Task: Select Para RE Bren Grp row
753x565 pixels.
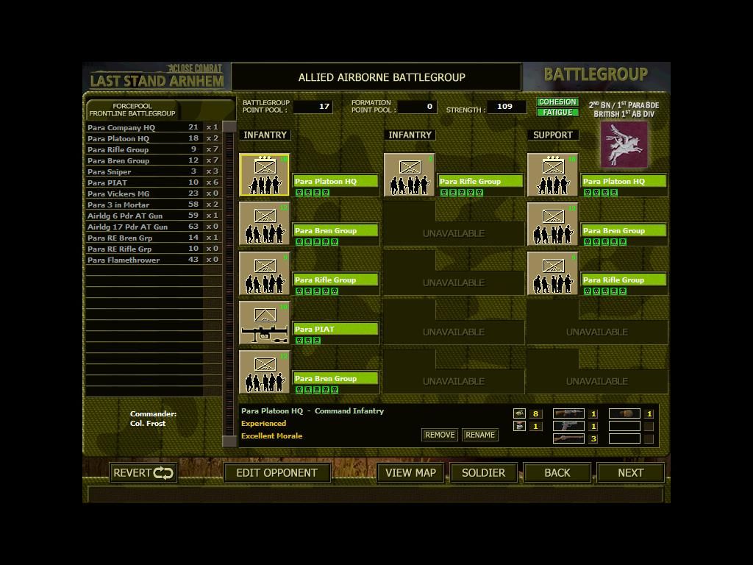Action: click(154, 238)
